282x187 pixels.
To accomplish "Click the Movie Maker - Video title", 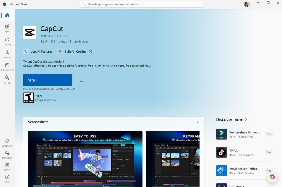I will coord(244,169).
